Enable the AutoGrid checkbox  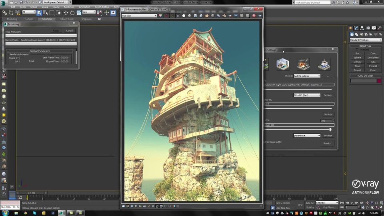(x=357, y=50)
